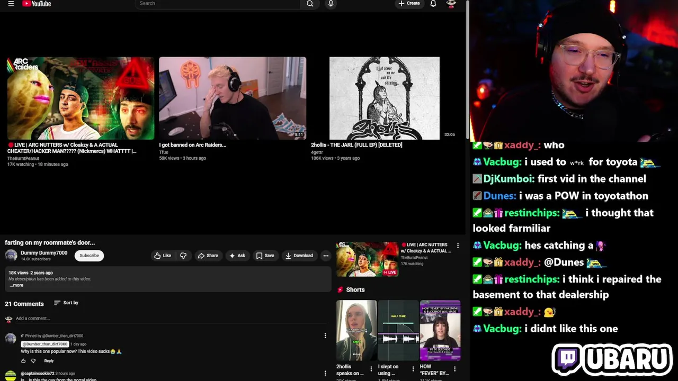The height and width of the screenshot is (381, 678).
Task: Open sidebar TheBurntPeanut channel name
Action: [x=414, y=258]
